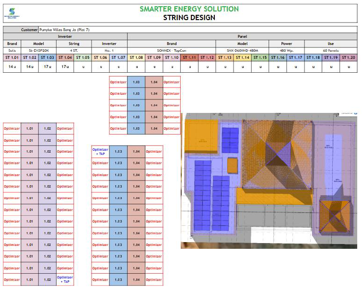This screenshot has width=362, height=289.
Task: Select the SNX-D60HND-480M panel model cell
Action: pyautogui.click(x=242, y=50)
